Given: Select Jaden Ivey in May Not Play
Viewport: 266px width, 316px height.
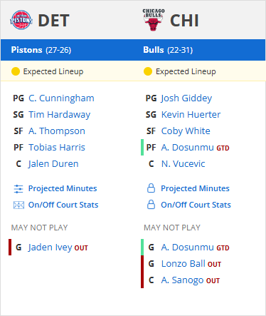Looking at the screenshot, I should pyautogui.click(x=50, y=248).
